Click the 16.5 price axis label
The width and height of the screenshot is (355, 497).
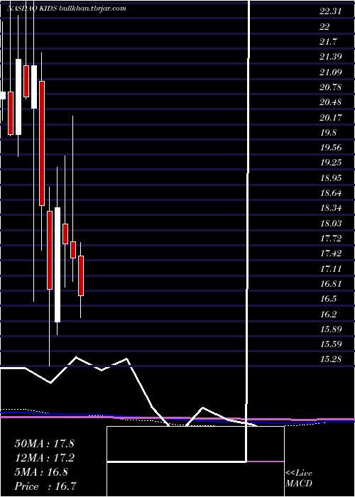[x=328, y=299]
